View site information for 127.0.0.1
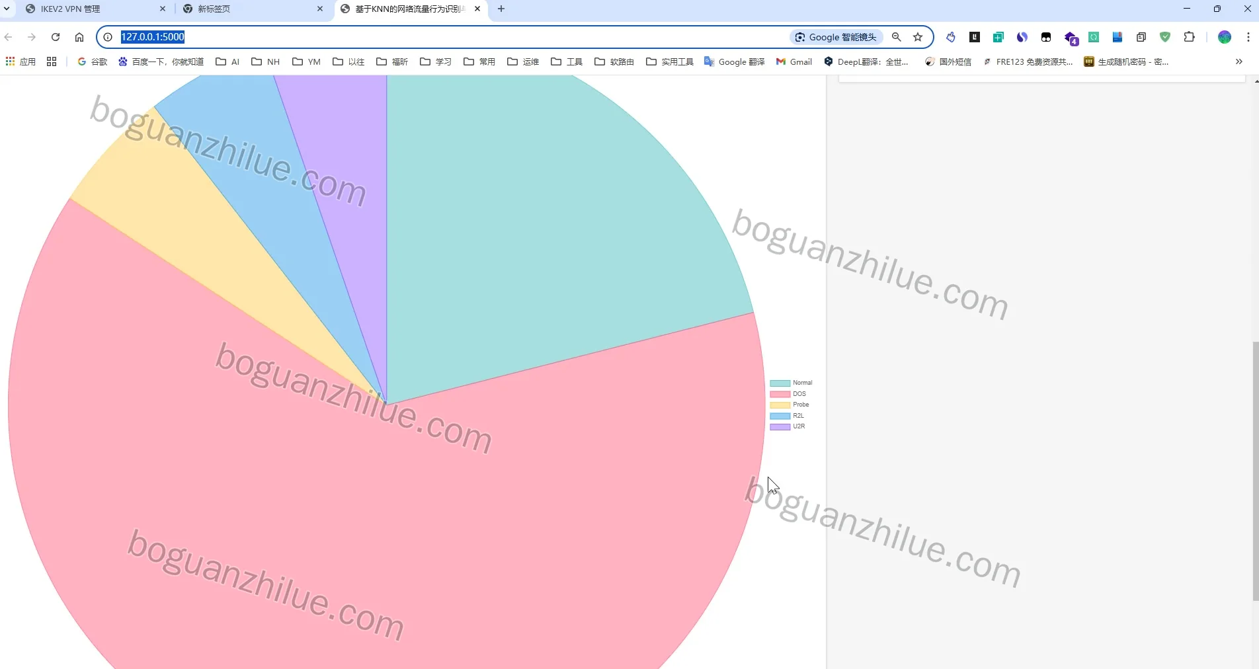 pyautogui.click(x=108, y=37)
